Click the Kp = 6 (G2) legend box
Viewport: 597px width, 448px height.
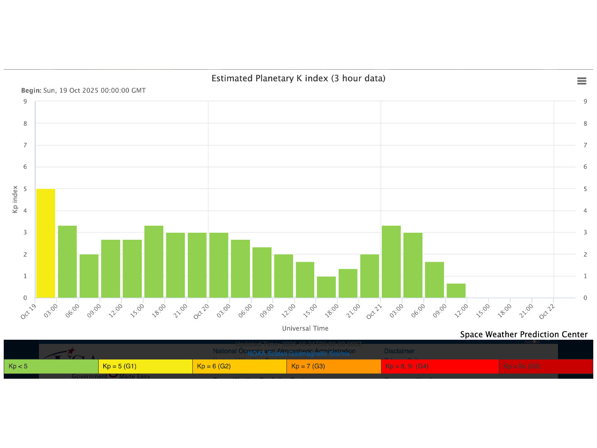[239, 366]
